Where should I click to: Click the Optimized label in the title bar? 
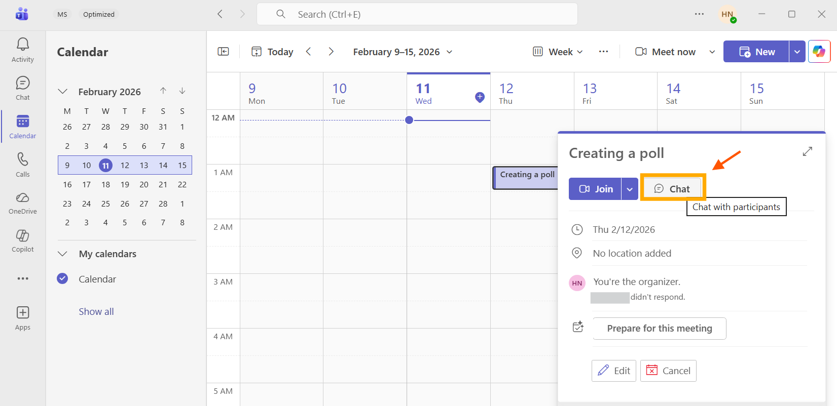[99, 14]
